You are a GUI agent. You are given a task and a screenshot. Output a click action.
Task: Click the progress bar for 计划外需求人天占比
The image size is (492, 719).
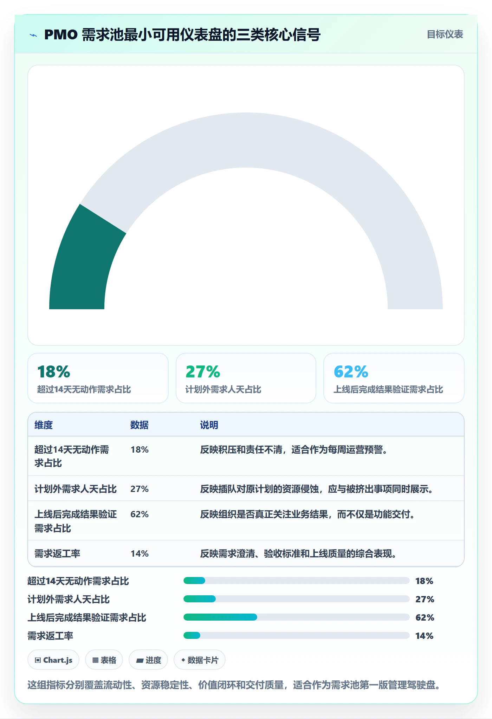pyautogui.click(x=297, y=599)
